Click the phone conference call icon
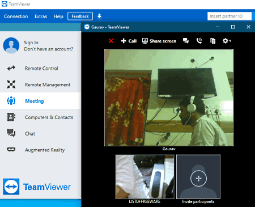255x207 pixels. pos(199,41)
